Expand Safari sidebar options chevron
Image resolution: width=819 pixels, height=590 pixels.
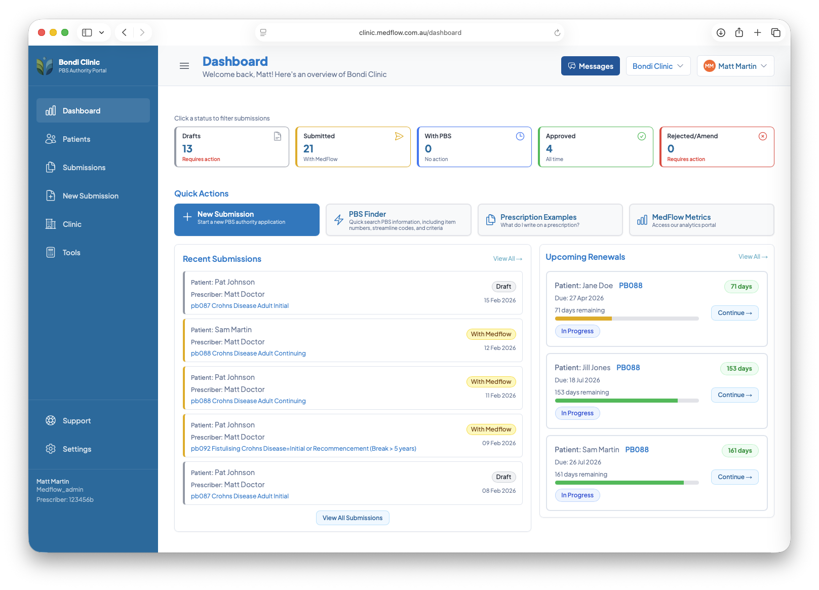[102, 32]
